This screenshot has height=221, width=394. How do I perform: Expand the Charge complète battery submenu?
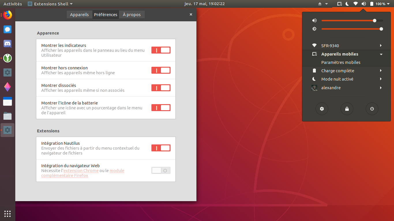346,71
